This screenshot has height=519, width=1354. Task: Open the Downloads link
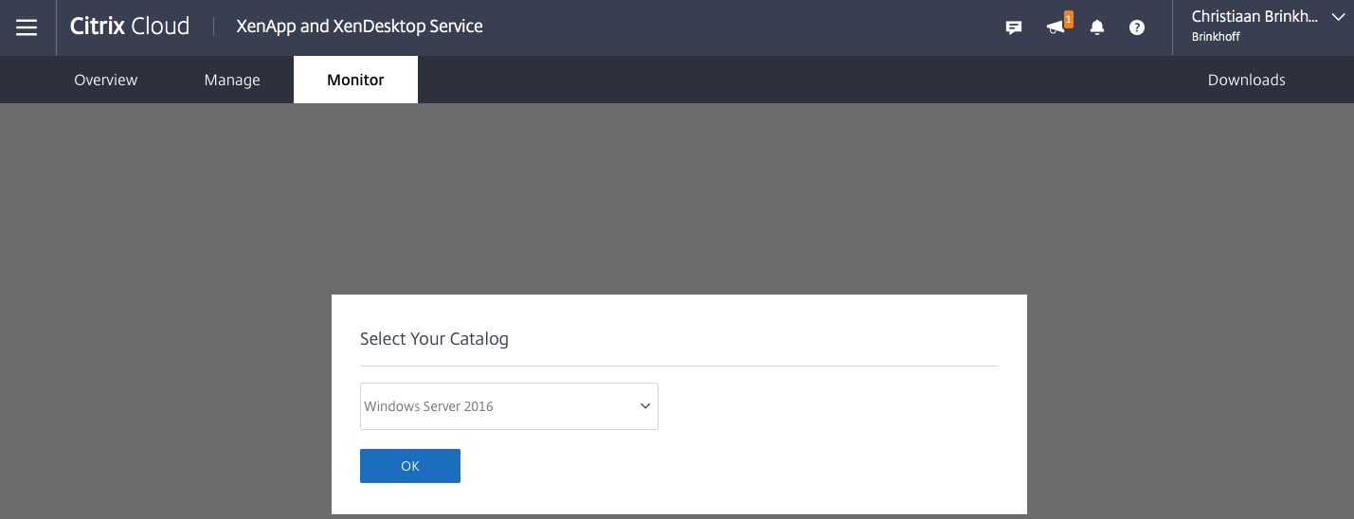1246,80
